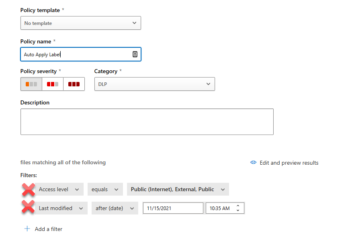
Task: Click Edit and preview results link
Action: 289,163
